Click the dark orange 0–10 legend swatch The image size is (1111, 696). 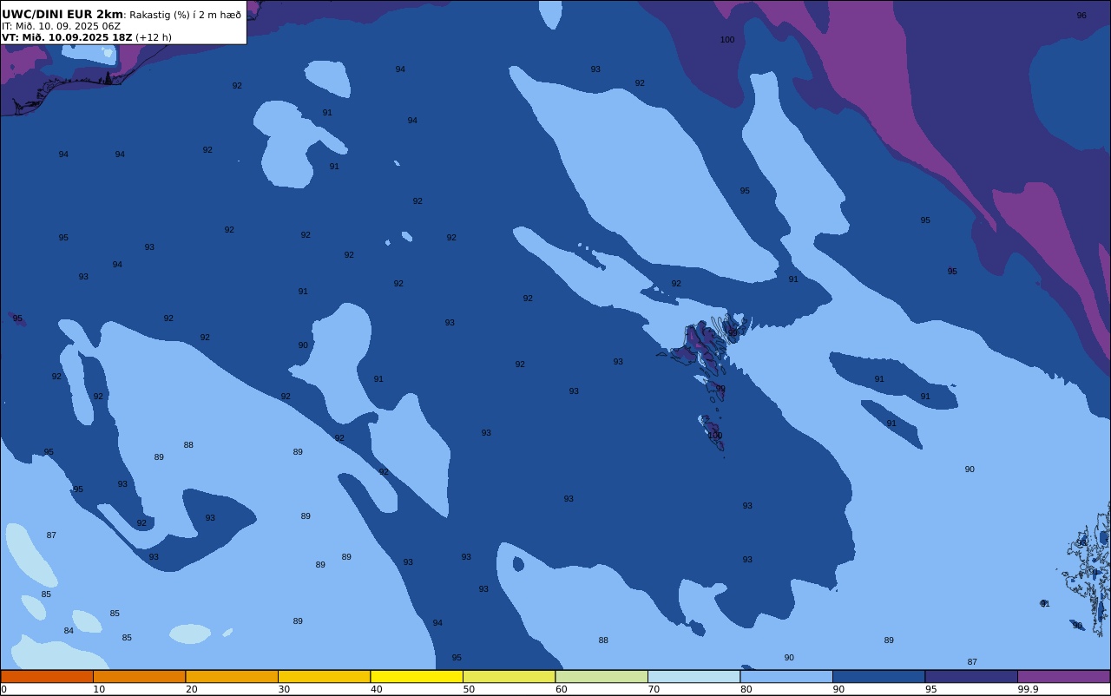[47, 676]
